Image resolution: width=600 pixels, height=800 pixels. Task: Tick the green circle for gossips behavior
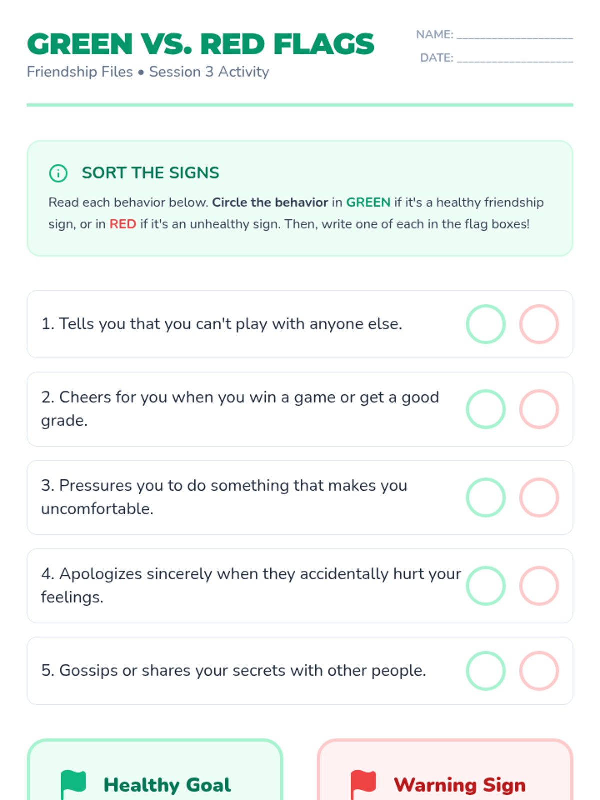(485, 671)
